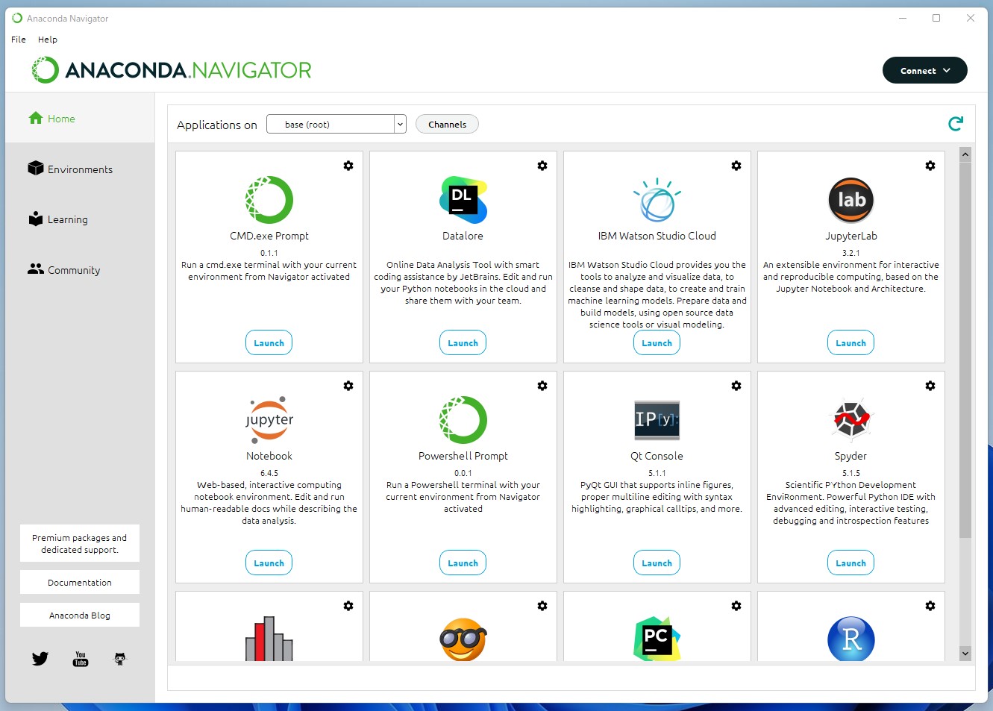This screenshot has width=993, height=711.
Task: Launch Powershell Prompt
Action: (463, 563)
